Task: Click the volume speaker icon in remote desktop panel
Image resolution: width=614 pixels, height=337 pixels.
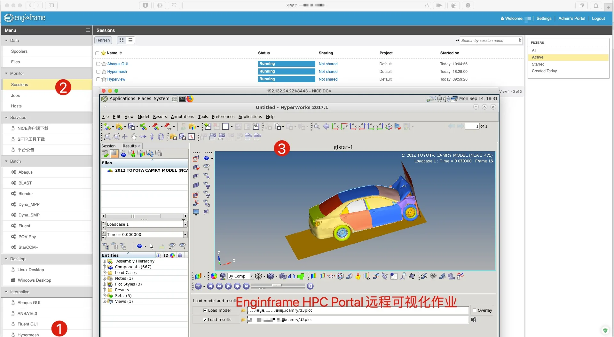Action: 446,99
